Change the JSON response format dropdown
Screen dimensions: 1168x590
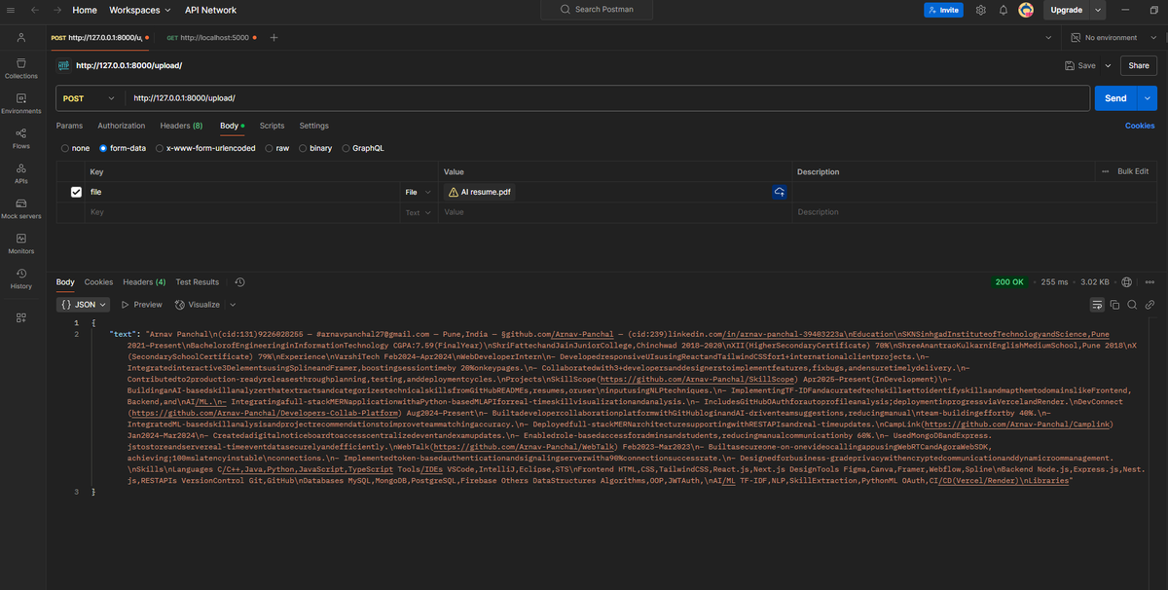tap(84, 305)
